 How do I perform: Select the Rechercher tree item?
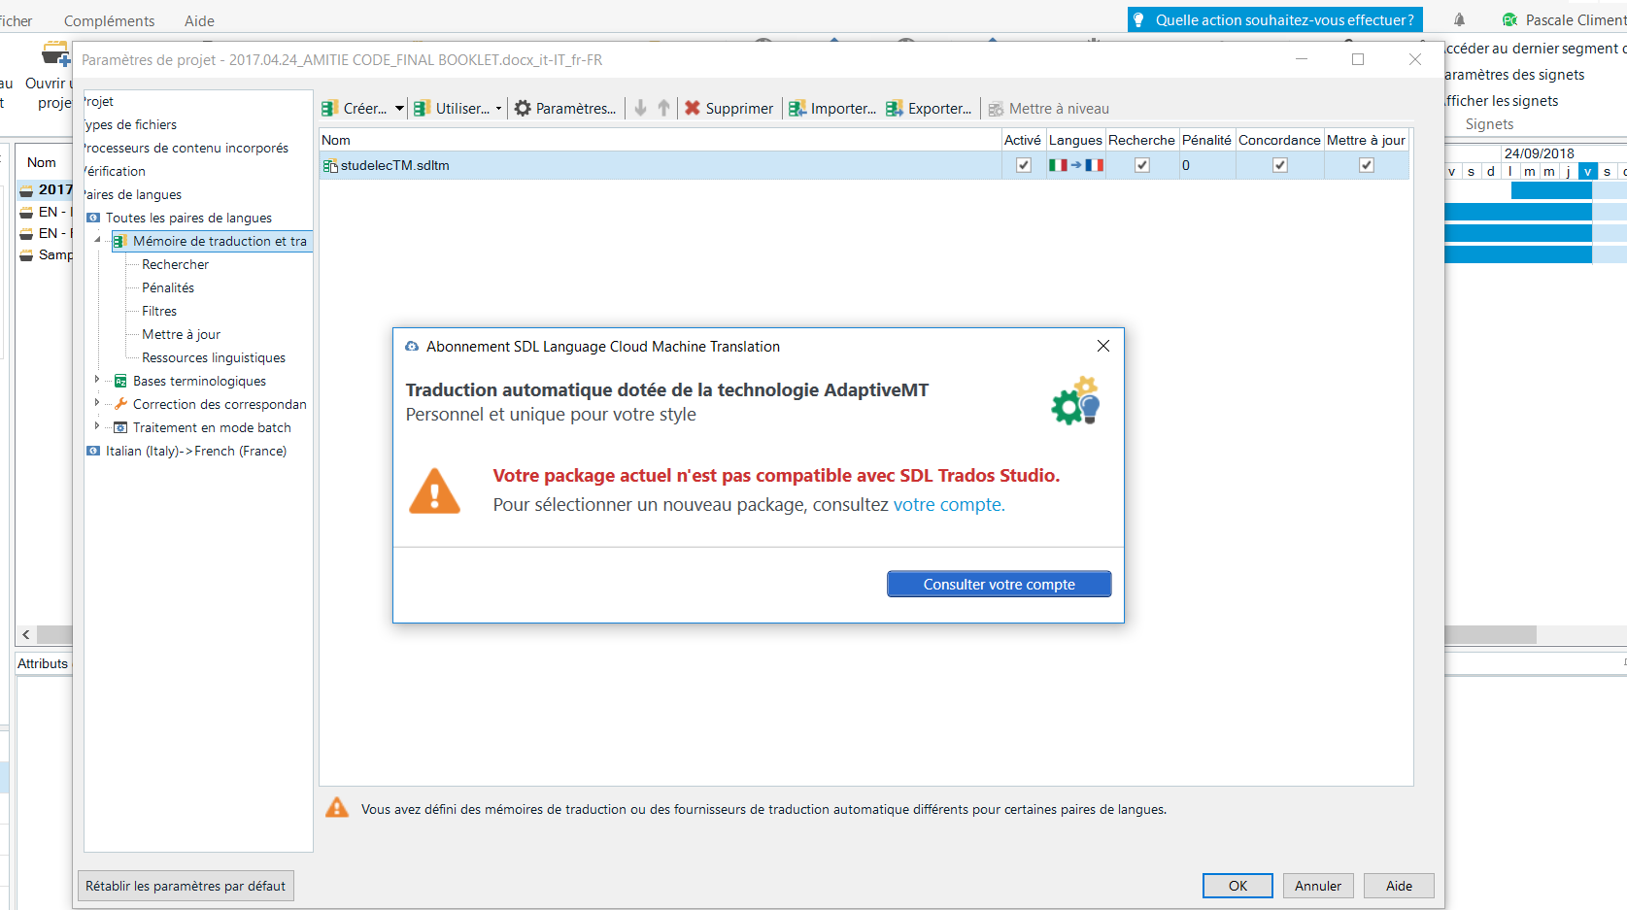click(x=175, y=264)
